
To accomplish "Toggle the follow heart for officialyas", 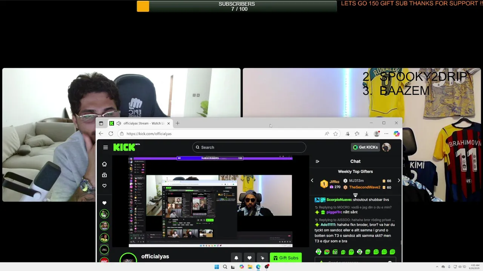I will tap(249, 258).
